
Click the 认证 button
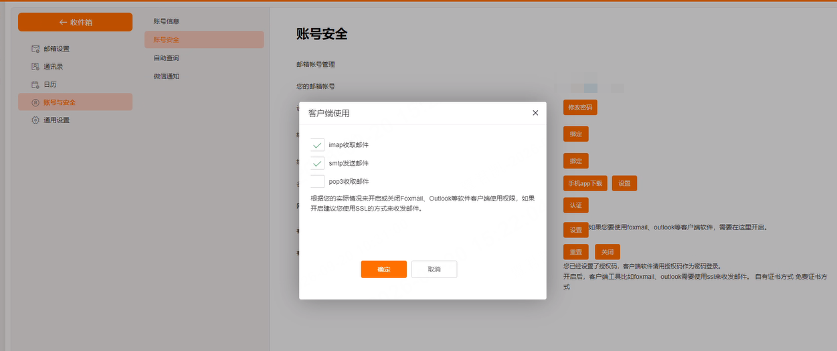pos(576,205)
